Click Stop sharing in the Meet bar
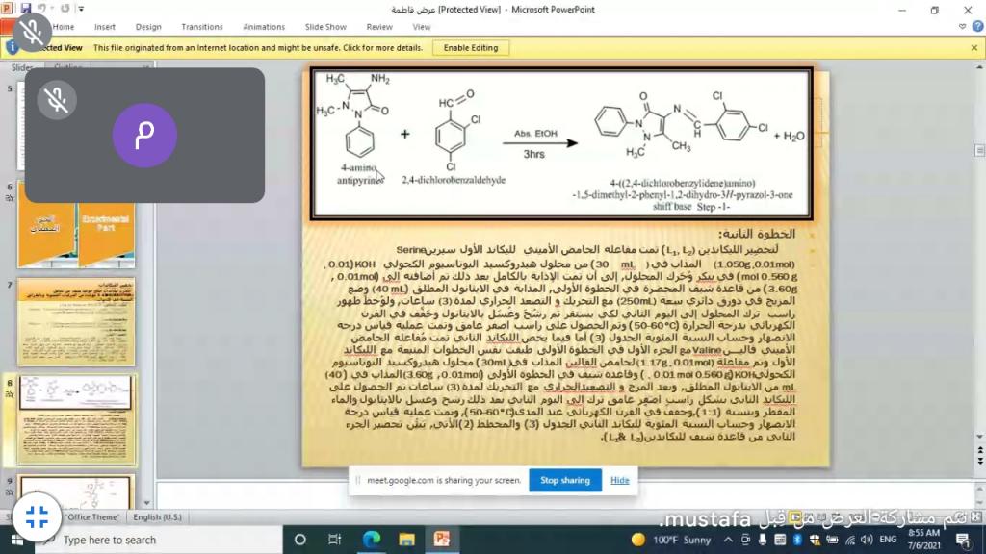Screen dimensions: 986x554 [x=564, y=480]
